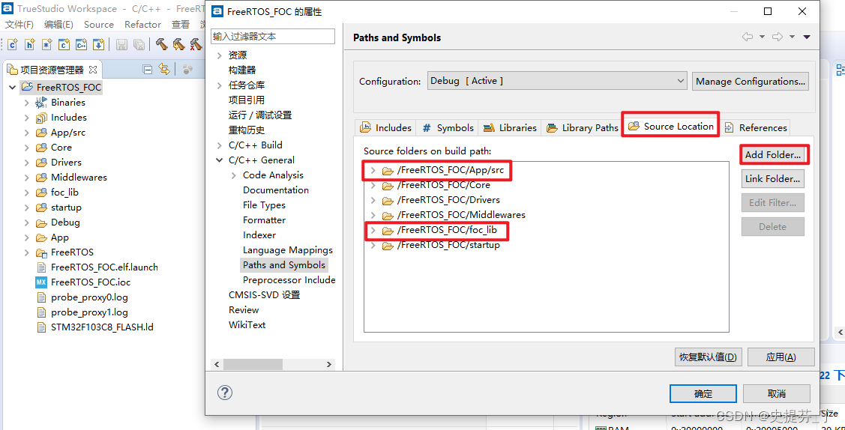
Task: Select FreeRTOS_FOC.elf.launch in the project explorer
Action: point(104,267)
